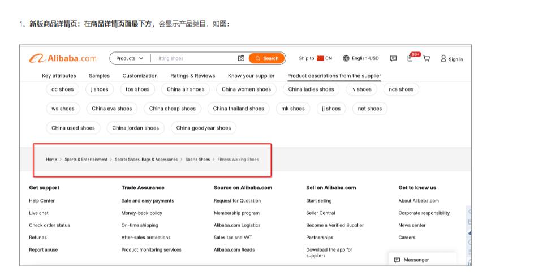Click the China flag next to Ship to
The width and height of the screenshot is (560, 280).
click(x=320, y=58)
